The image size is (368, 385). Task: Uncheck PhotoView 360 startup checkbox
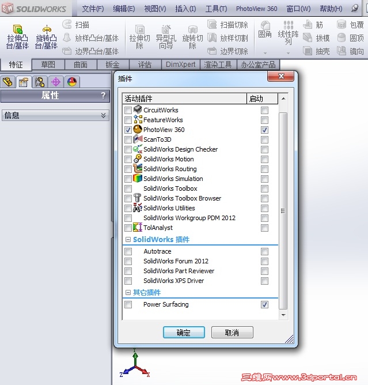(264, 130)
